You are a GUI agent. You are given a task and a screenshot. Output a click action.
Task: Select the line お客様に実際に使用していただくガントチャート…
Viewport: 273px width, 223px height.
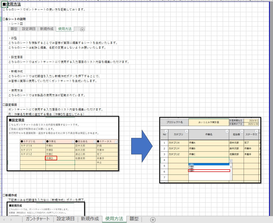pyautogui.click(x=53, y=81)
